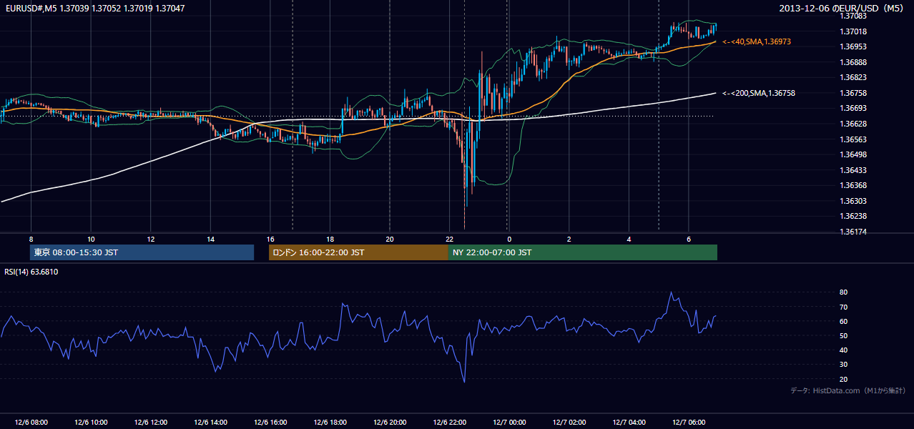Viewport: 914px width, 429px height.
Task: Click the white <-<200,SMA label
Action: [x=759, y=93]
